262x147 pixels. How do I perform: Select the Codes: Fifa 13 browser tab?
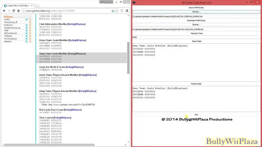pyautogui.click(x=18, y=6)
